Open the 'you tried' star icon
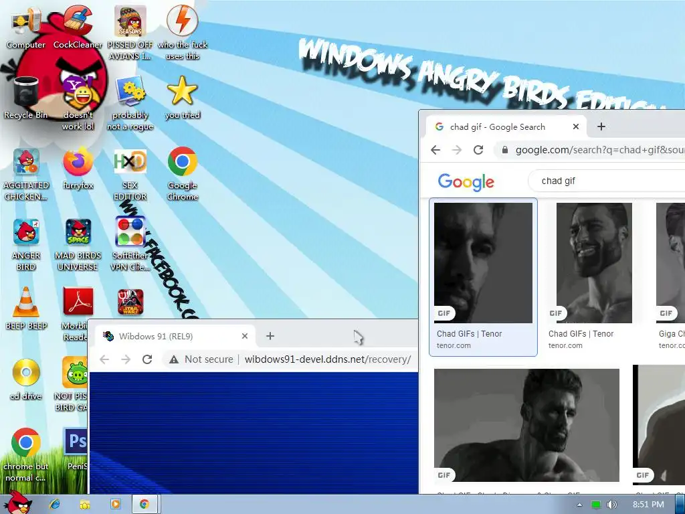This screenshot has height=514, width=685. tap(183, 97)
